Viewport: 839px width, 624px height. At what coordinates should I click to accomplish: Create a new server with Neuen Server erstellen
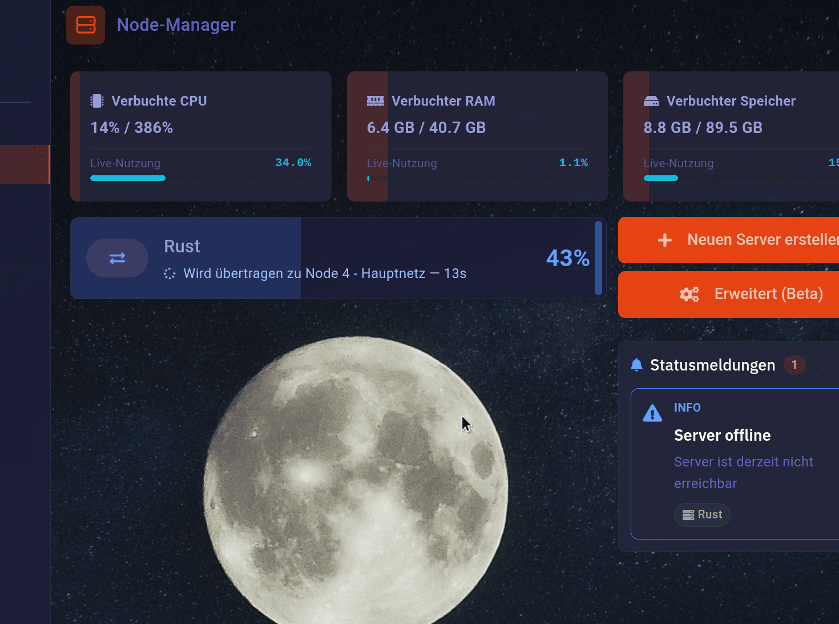728,240
